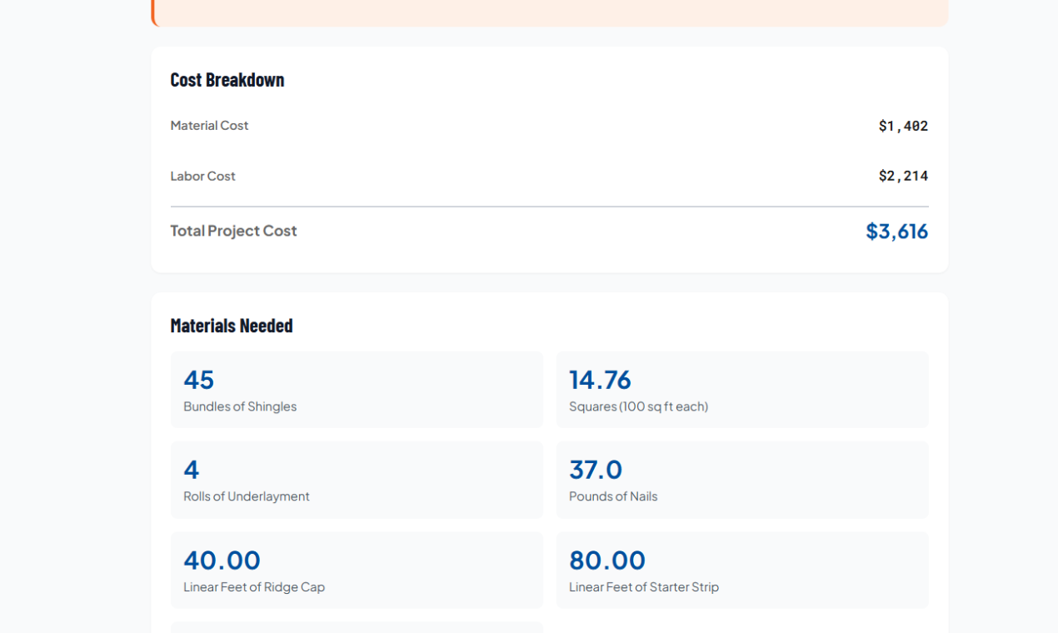Viewport: 1058px width, 633px height.
Task: Select the Linear Feet of Ridge Cap label
Action: tap(254, 587)
